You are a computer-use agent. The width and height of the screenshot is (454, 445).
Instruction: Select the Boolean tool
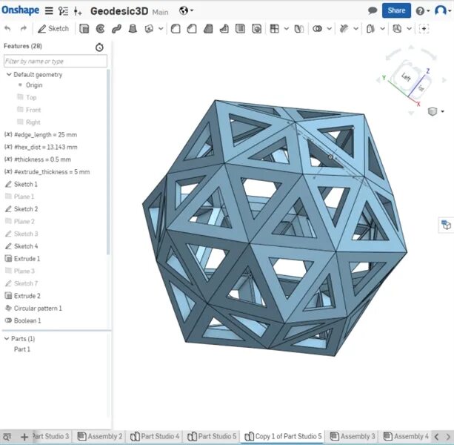tap(317, 29)
